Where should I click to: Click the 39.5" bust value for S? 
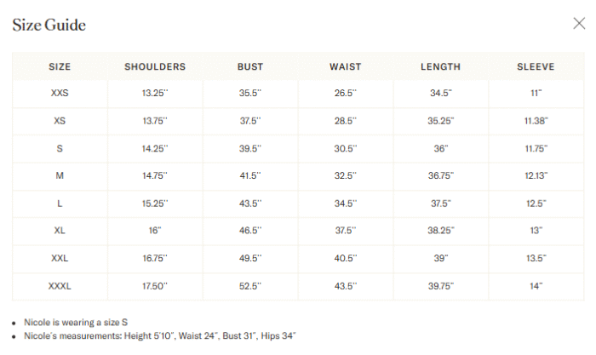click(x=250, y=149)
